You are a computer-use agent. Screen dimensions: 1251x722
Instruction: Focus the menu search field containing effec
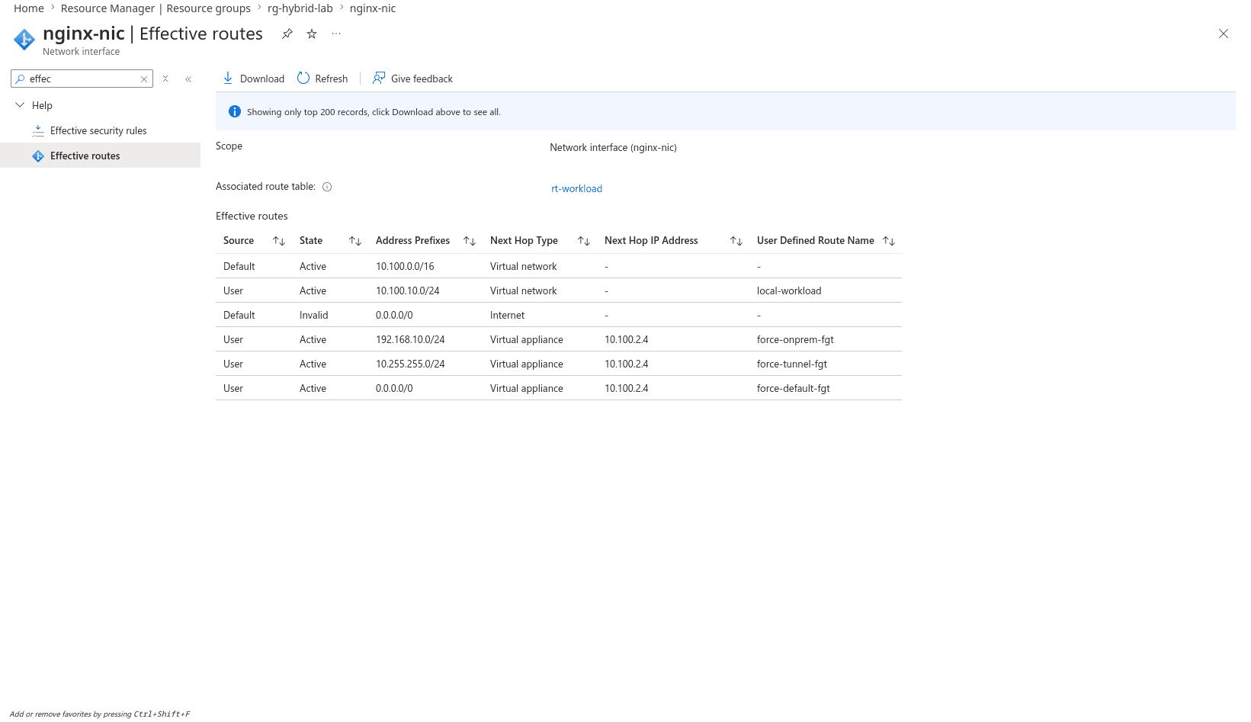82,79
